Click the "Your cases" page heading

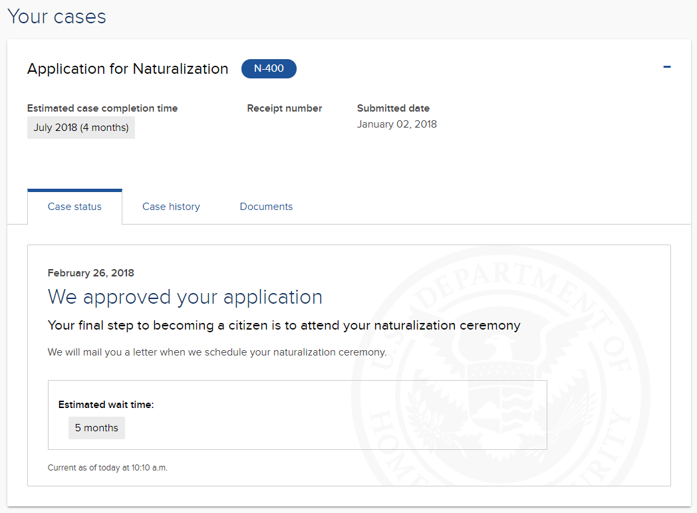pos(57,17)
